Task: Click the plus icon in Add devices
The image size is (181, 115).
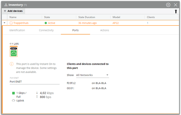Action: pyautogui.click(x=5, y=11)
